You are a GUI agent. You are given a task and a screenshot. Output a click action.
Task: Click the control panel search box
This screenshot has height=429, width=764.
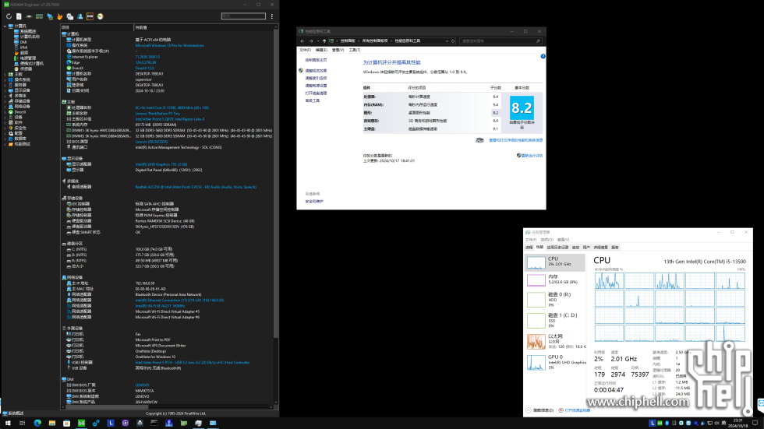point(500,40)
